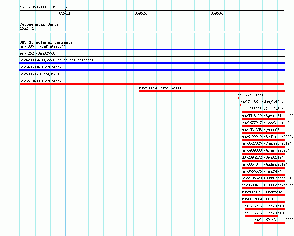Select nsv3354844 (Audano2019) label
The image size is (294, 236).
tap(265, 164)
